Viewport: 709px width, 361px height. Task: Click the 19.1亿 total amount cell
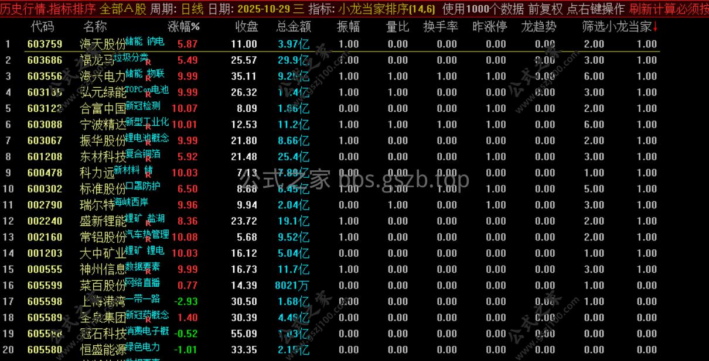pyautogui.click(x=294, y=221)
